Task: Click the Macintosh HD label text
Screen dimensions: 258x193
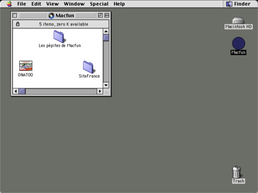Action: coord(238,27)
